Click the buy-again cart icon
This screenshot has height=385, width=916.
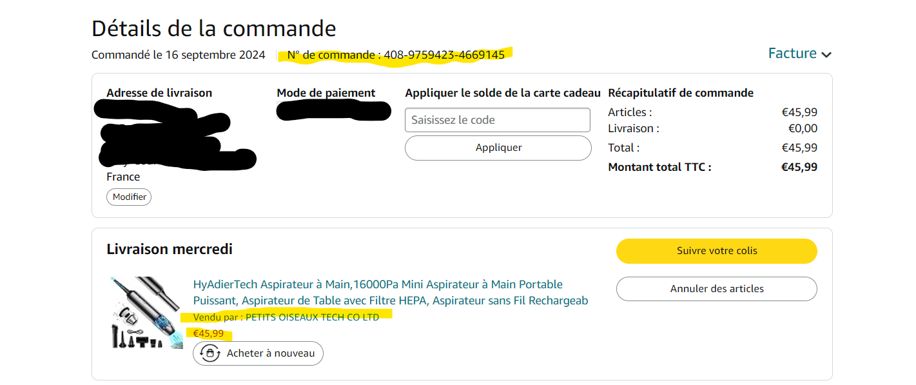210,353
